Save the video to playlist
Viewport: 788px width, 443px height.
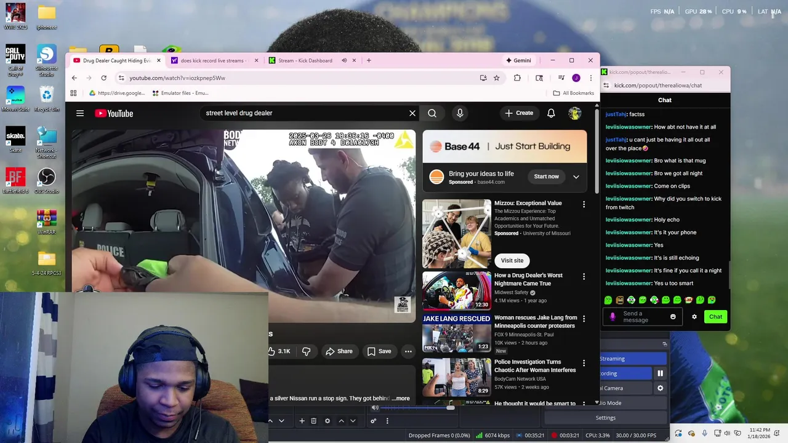tap(379, 351)
